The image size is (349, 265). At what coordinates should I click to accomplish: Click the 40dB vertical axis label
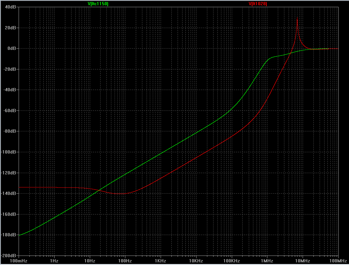[x=10, y=7]
